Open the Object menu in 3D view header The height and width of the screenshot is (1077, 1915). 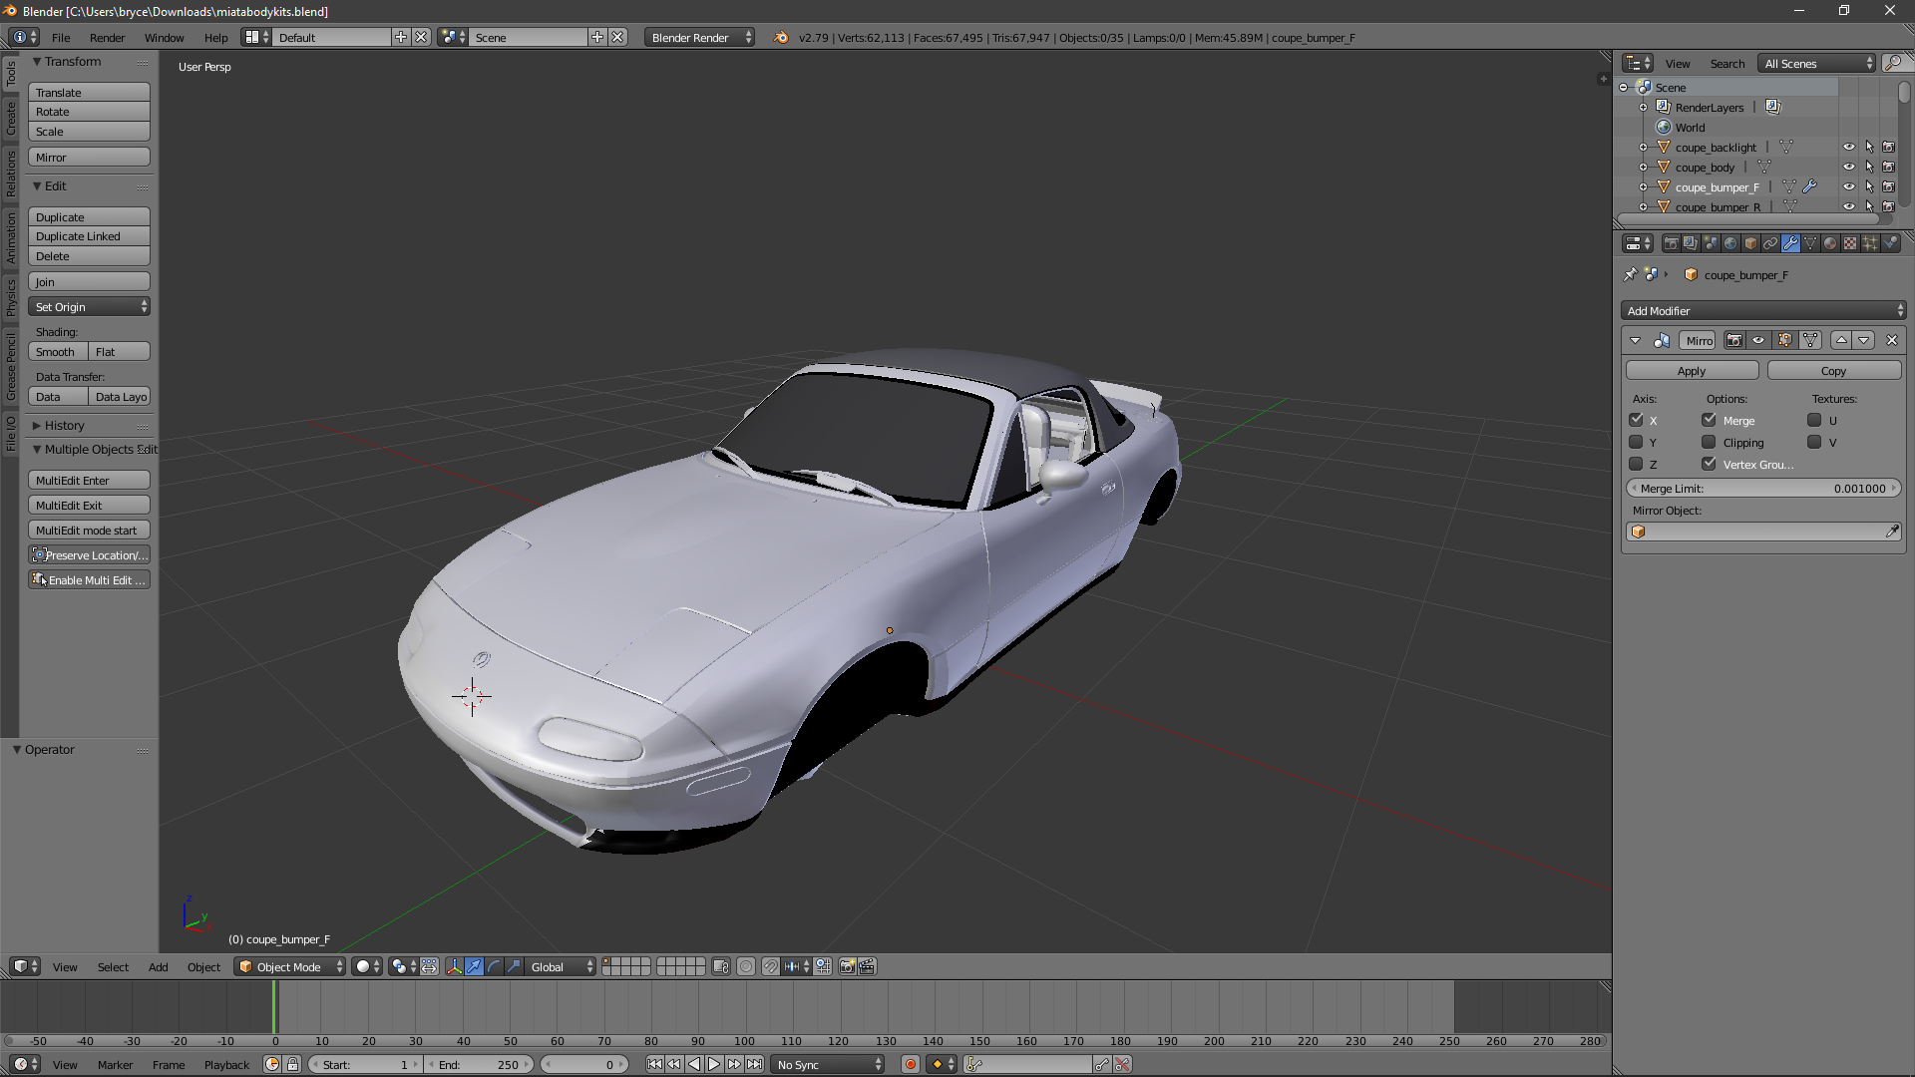[x=203, y=966]
